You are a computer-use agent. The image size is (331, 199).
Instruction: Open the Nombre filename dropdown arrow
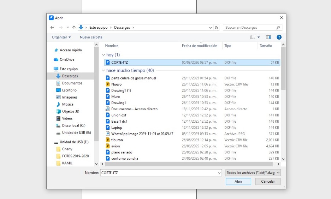(x=219, y=173)
